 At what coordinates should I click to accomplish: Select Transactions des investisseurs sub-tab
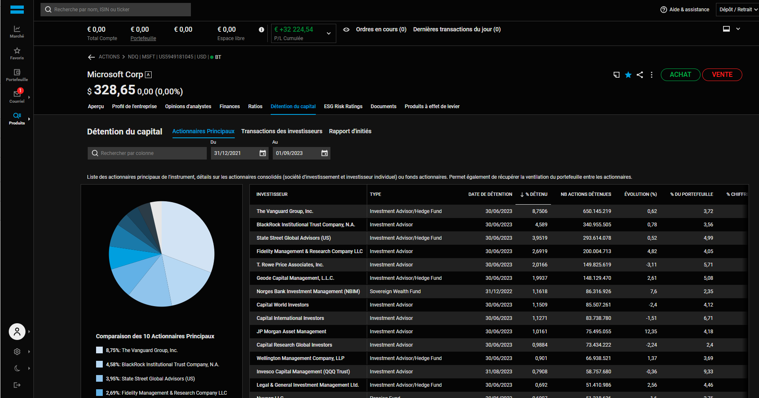[x=282, y=131]
